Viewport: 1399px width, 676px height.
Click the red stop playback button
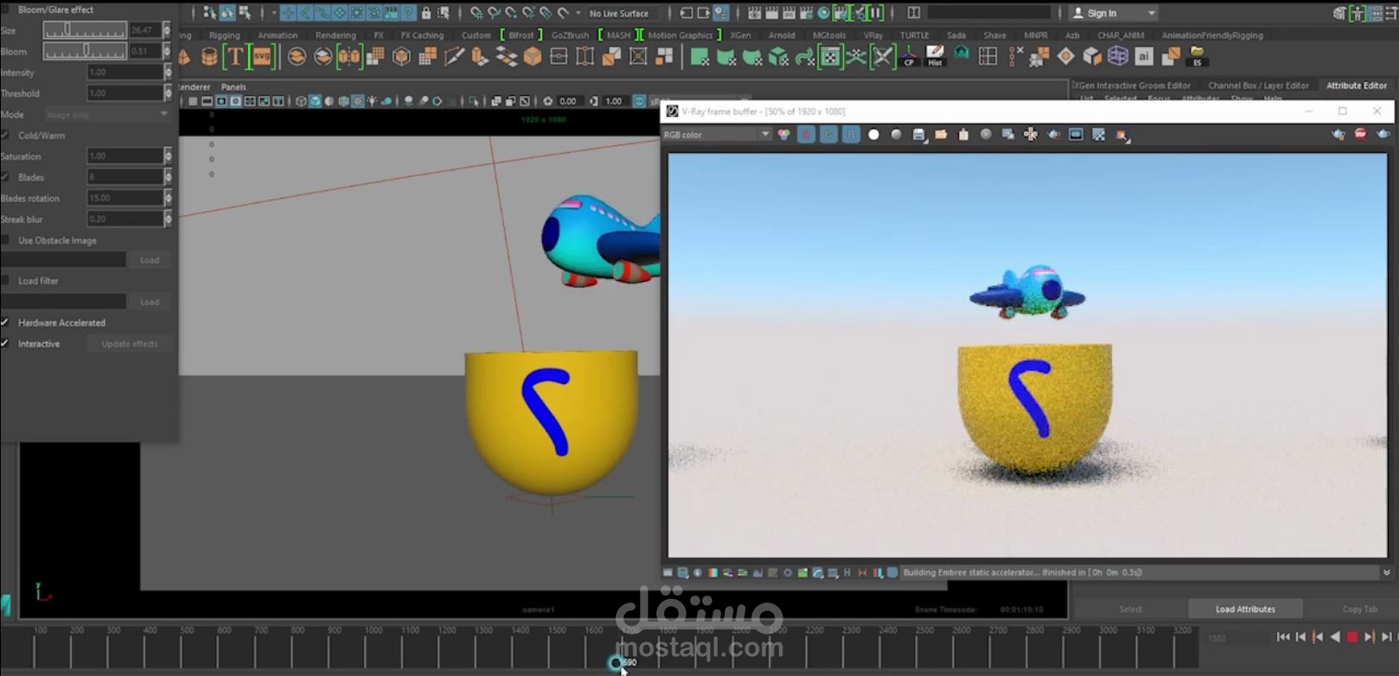tap(1352, 637)
